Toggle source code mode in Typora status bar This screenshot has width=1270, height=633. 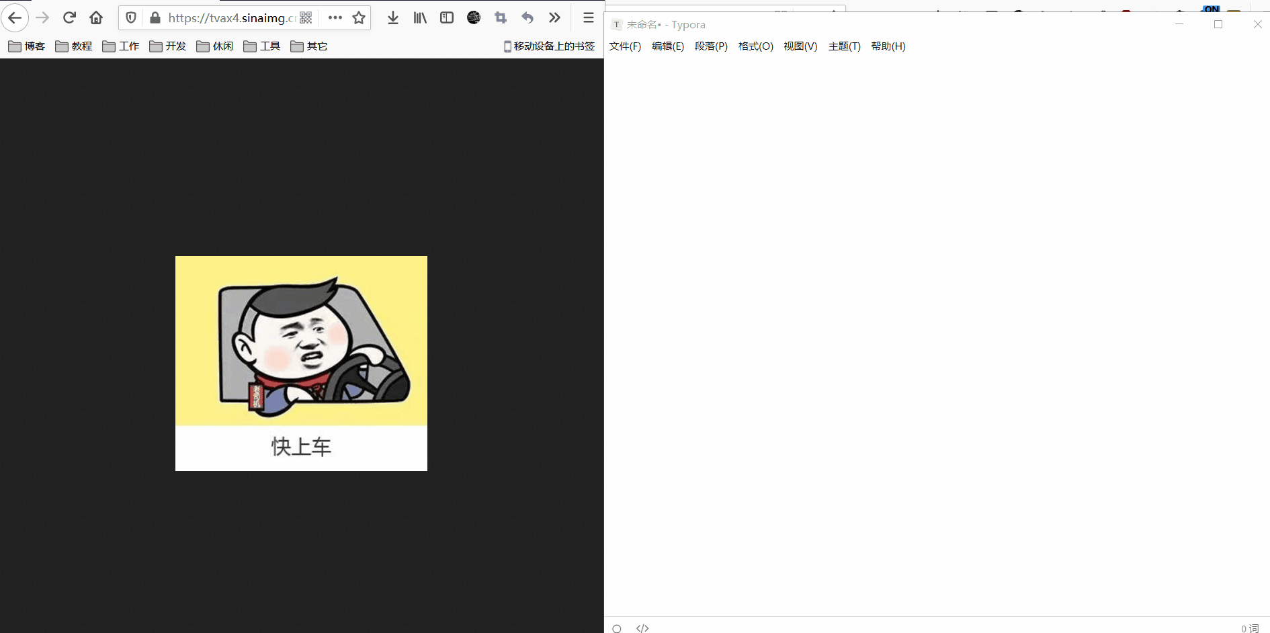pos(642,628)
